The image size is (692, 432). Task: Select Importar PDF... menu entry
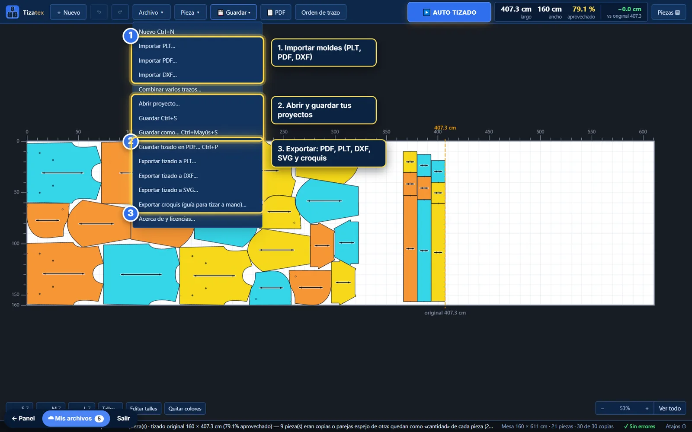[197, 60]
